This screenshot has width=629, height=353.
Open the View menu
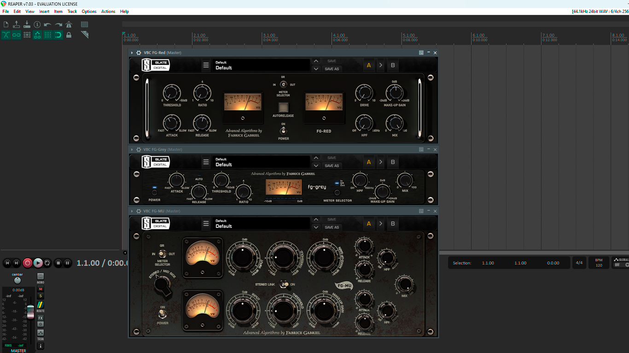30,11
